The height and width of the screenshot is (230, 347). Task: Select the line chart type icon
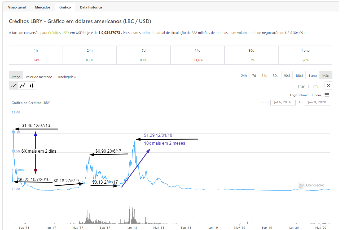[x=14, y=86]
